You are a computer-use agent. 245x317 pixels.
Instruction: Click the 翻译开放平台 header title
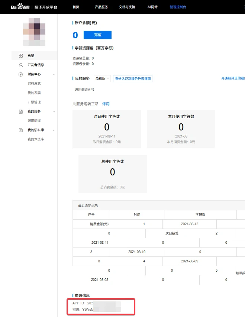[46, 7]
